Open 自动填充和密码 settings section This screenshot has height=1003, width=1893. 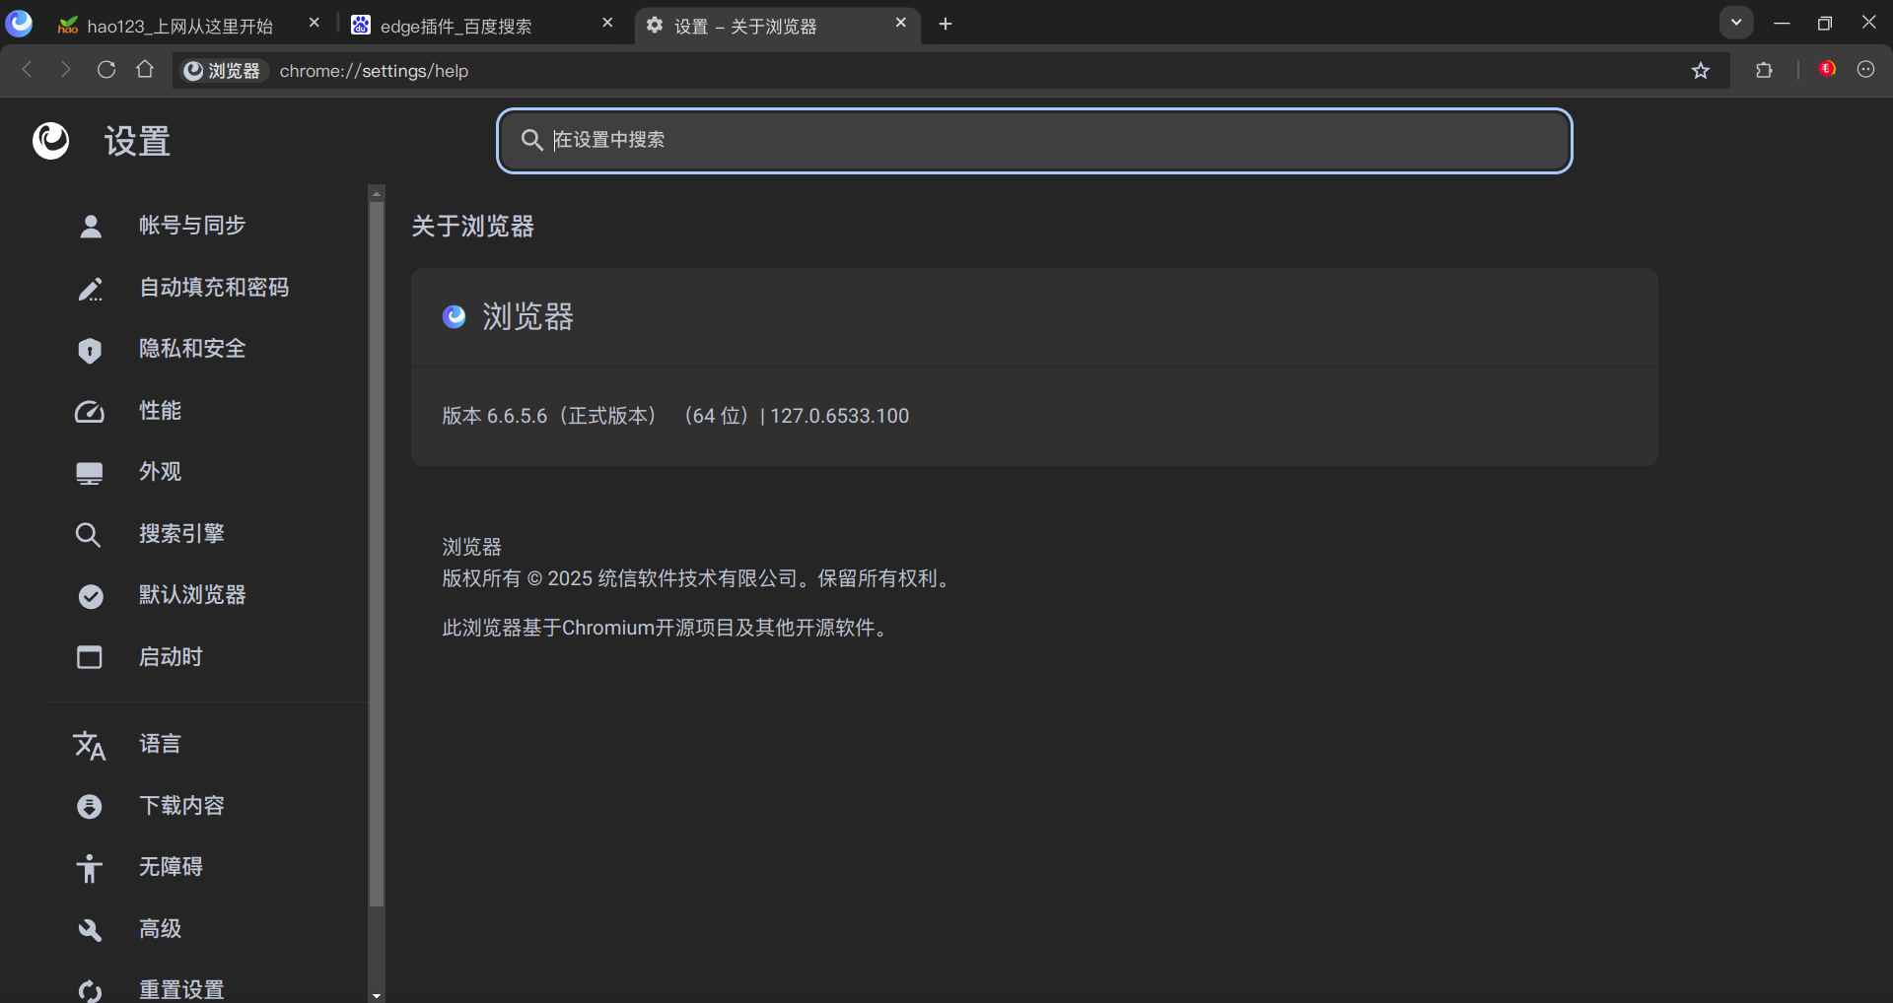(213, 288)
